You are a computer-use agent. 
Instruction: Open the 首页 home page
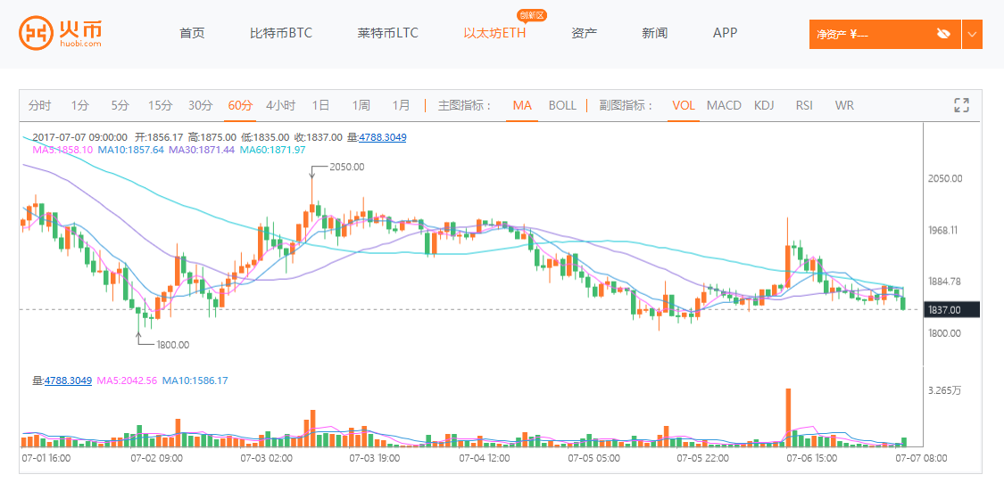click(192, 33)
